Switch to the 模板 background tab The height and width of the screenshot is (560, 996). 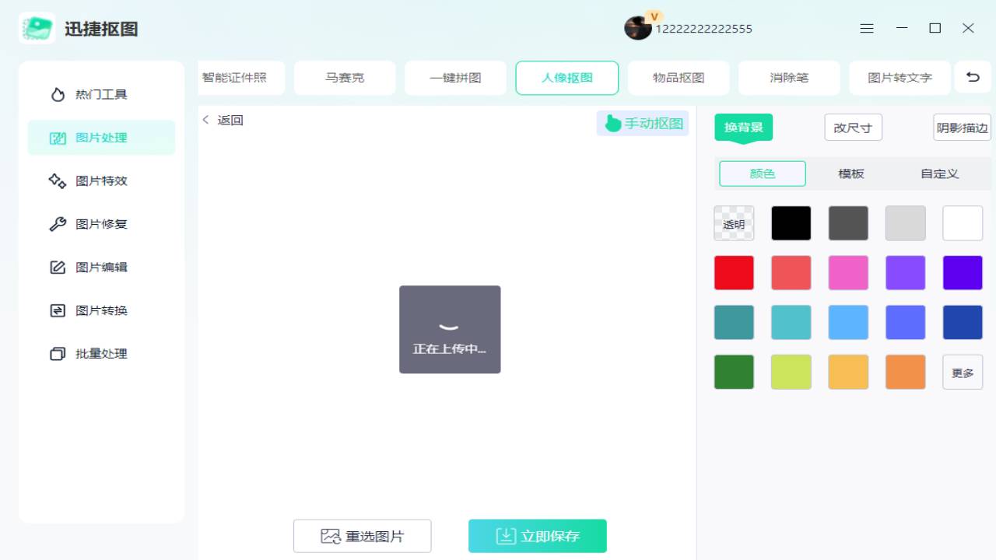(x=850, y=173)
